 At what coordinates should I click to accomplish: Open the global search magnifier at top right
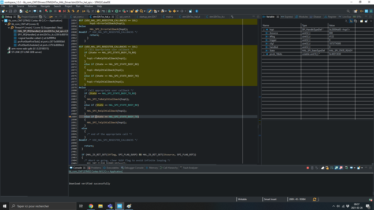348,11
